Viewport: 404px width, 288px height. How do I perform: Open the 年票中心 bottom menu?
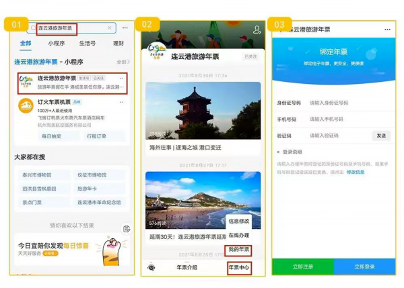point(239,268)
